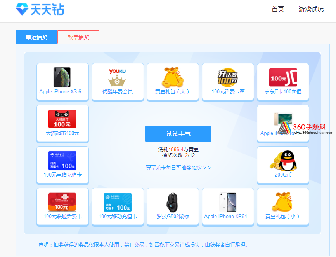Switch to the 幸运抽奖 tab
Image resolution: width=336 pixels, height=257 pixels.
(36, 37)
